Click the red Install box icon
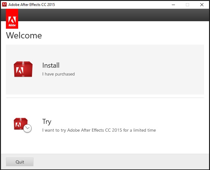Viewport: 210px width, 170px height. [23, 69]
